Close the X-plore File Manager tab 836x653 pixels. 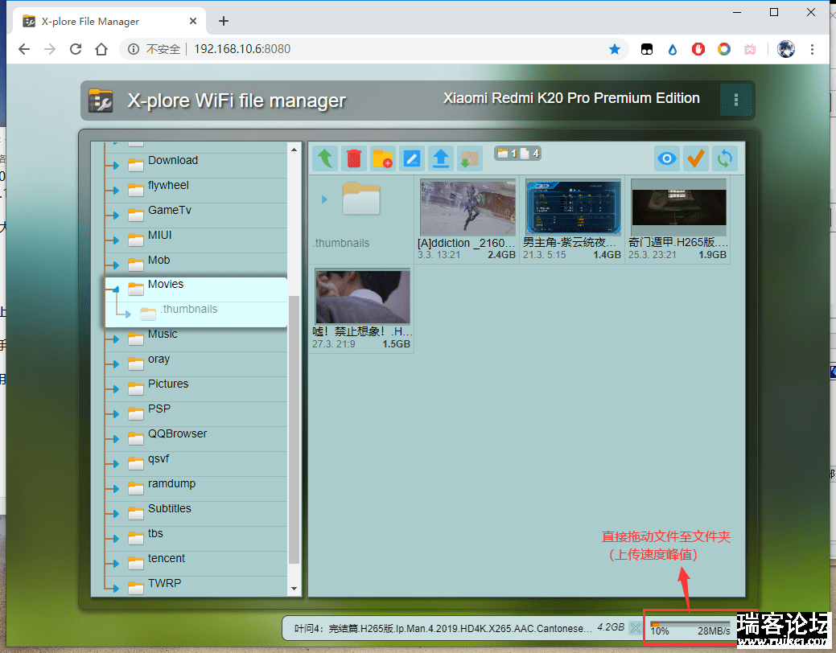pyautogui.click(x=193, y=22)
